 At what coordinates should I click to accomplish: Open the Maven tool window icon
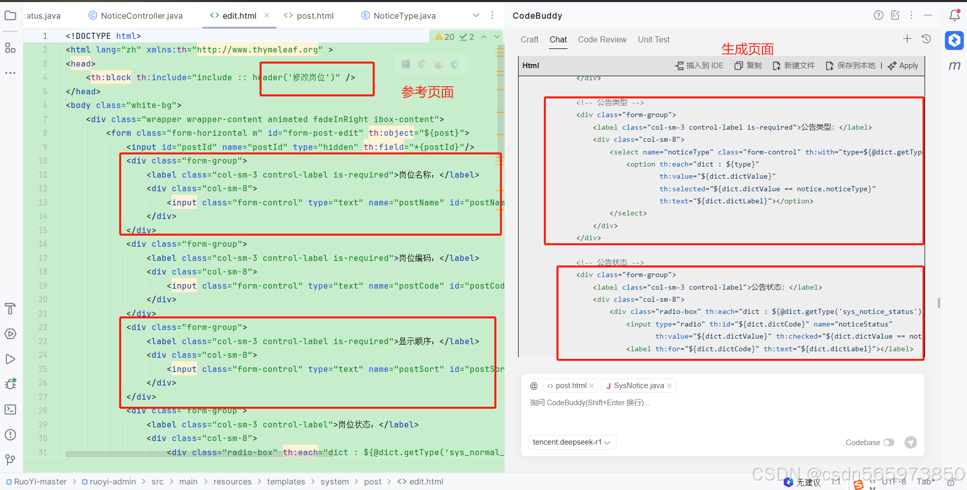pos(954,66)
